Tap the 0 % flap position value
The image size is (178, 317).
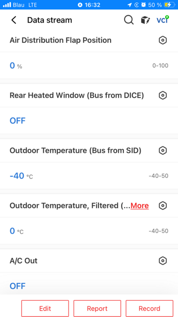click(x=16, y=66)
